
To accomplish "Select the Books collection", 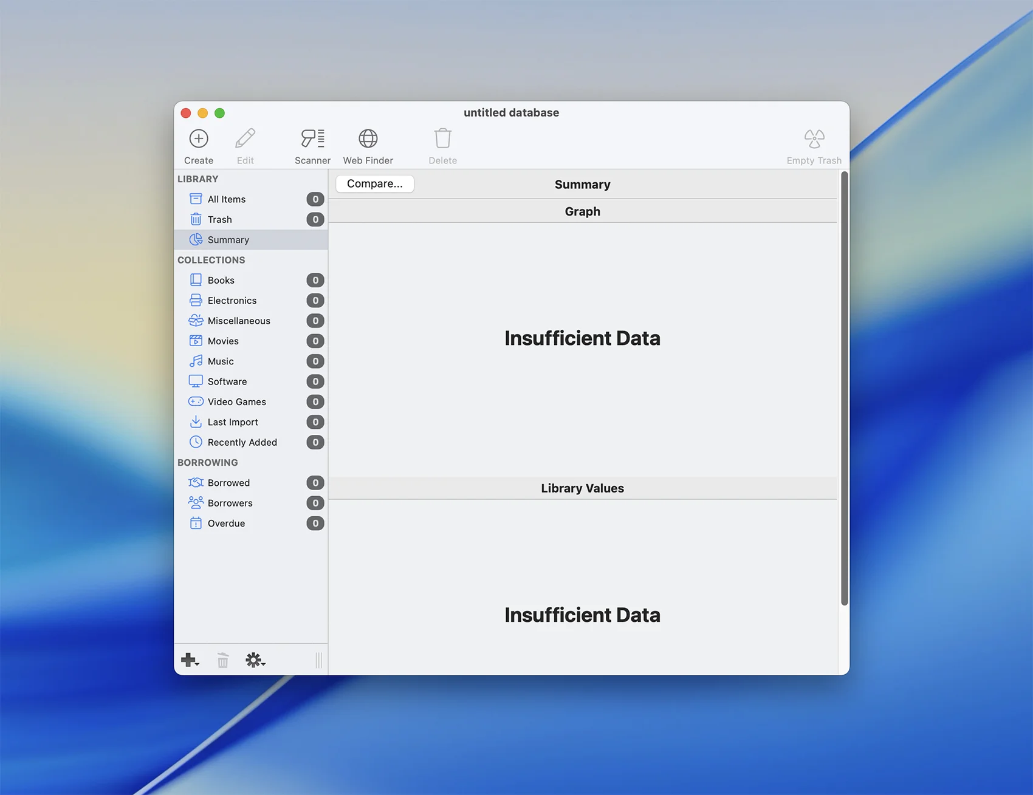I will 221,280.
